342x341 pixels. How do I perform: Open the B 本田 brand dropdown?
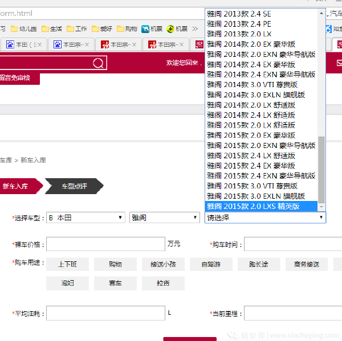point(85,217)
